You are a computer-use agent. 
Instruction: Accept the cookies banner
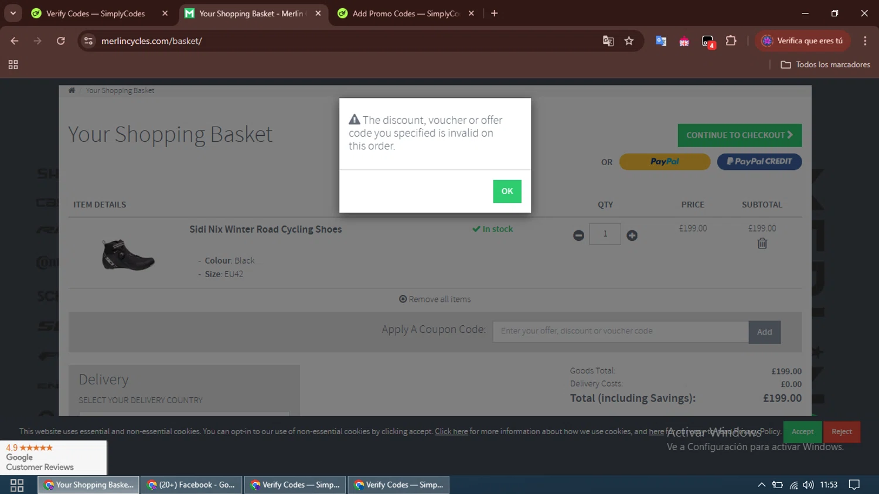point(802,432)
